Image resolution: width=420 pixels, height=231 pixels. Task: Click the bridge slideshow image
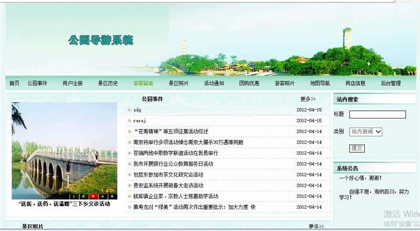coord(65,151)
